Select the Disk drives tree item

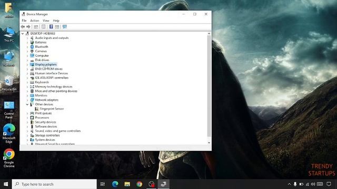[x=42, y=60]
